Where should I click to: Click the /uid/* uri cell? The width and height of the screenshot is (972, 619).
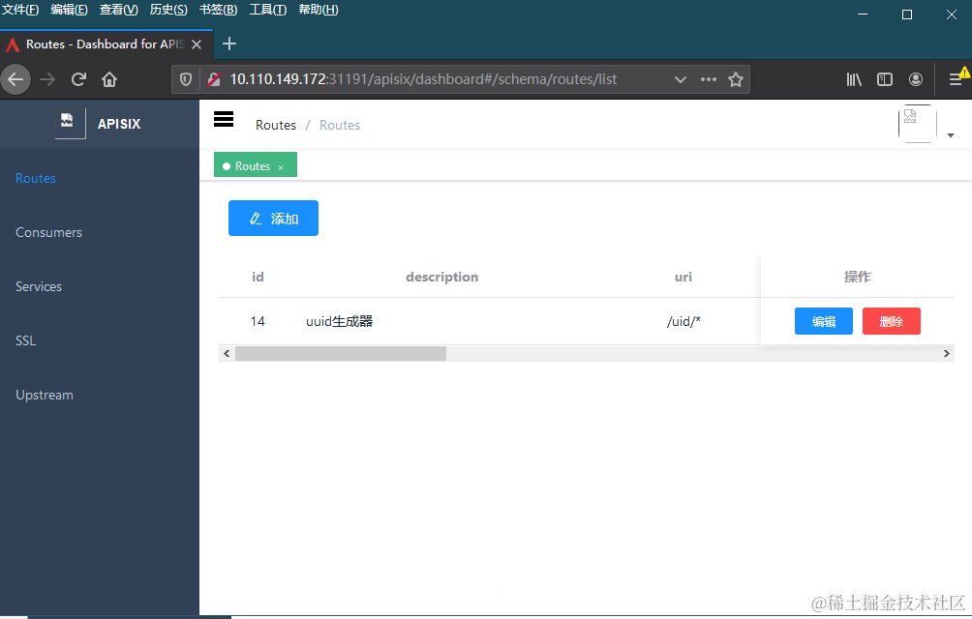683,321
